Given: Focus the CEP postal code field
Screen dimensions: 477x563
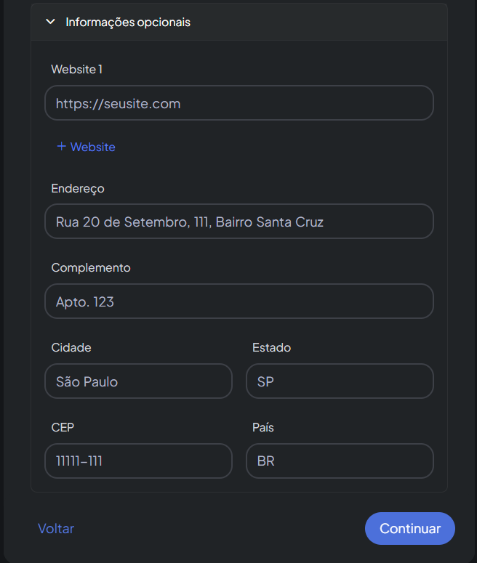Looking at the screenshot, I should click(x=138, y=461).
